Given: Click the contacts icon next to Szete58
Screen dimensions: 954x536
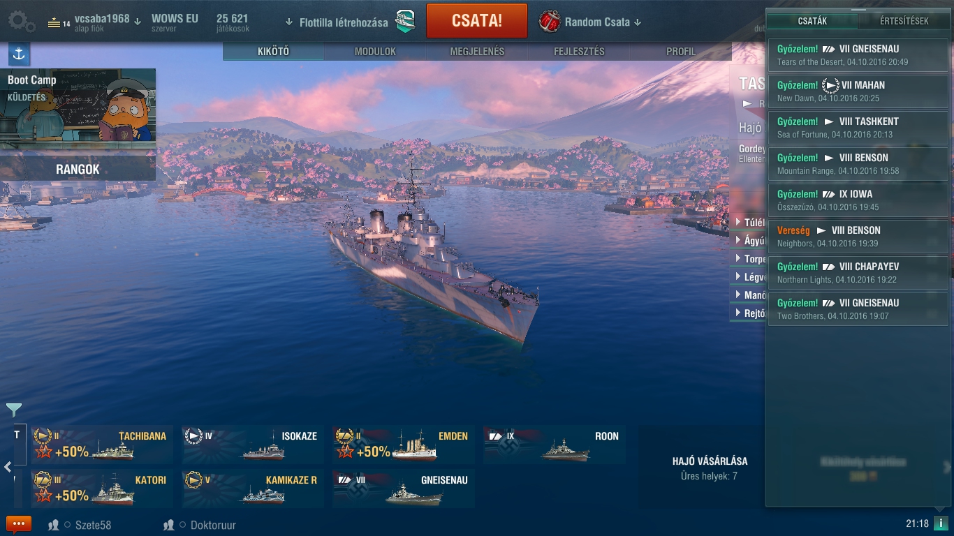Looking at the screenshot, I should [53, 525].
